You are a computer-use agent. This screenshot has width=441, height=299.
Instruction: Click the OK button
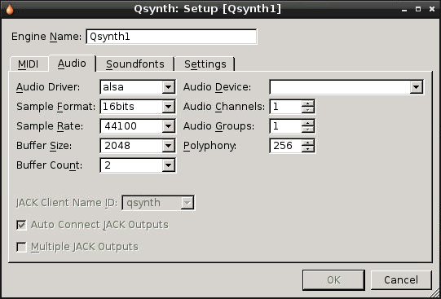pos(333,280)
